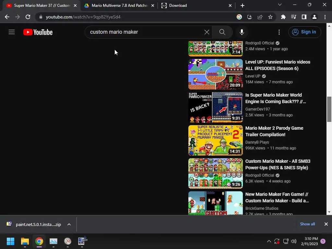Show hidden system tray icons
332x249 pixels.
(x=269, y=241)
